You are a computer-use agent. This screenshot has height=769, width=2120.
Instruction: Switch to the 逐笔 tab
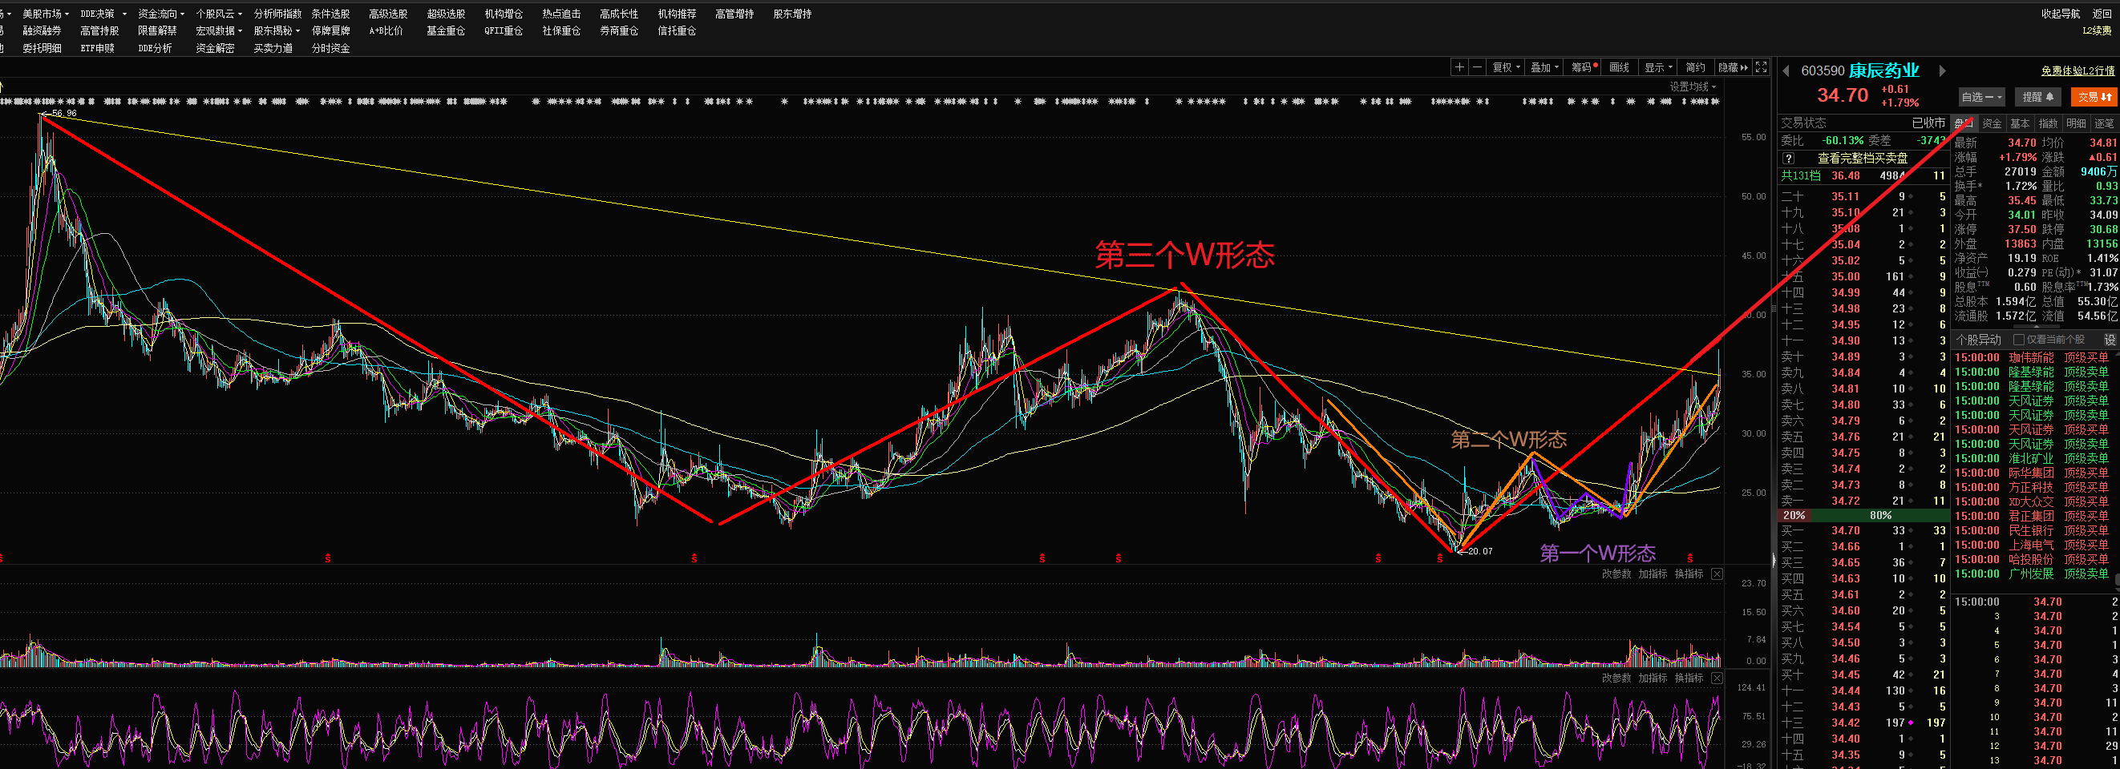(x=2104, y=123)
